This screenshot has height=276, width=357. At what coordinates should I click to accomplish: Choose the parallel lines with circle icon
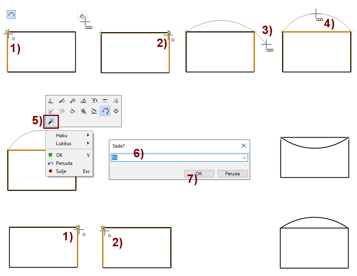(x=116, y=101)
